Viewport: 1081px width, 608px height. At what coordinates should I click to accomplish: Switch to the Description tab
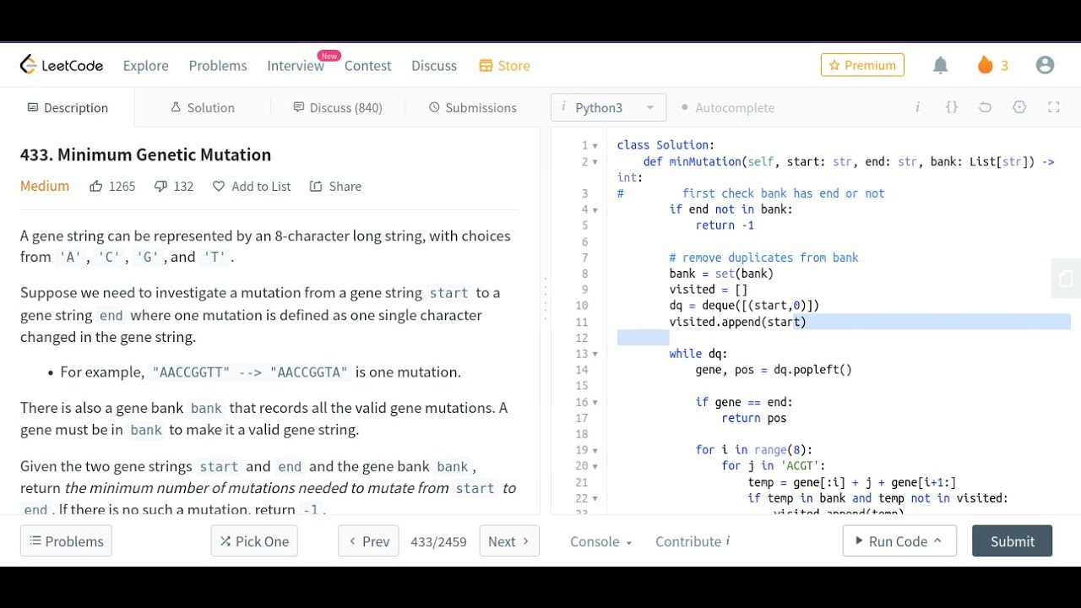[68, 107]
